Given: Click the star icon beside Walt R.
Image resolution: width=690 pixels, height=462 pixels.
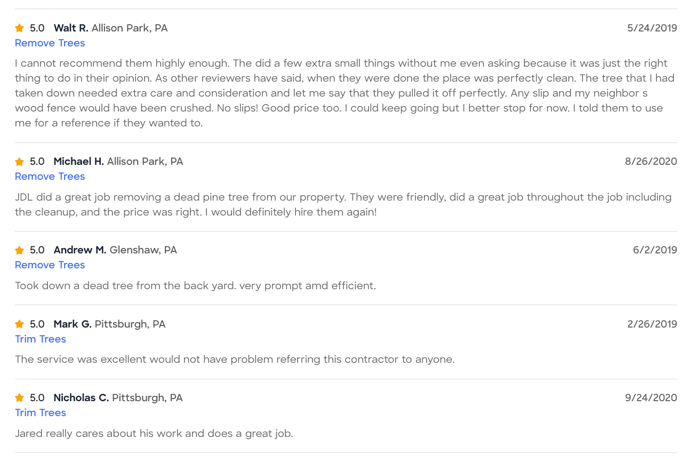Looking at the screenshot, I should point(20,28).
